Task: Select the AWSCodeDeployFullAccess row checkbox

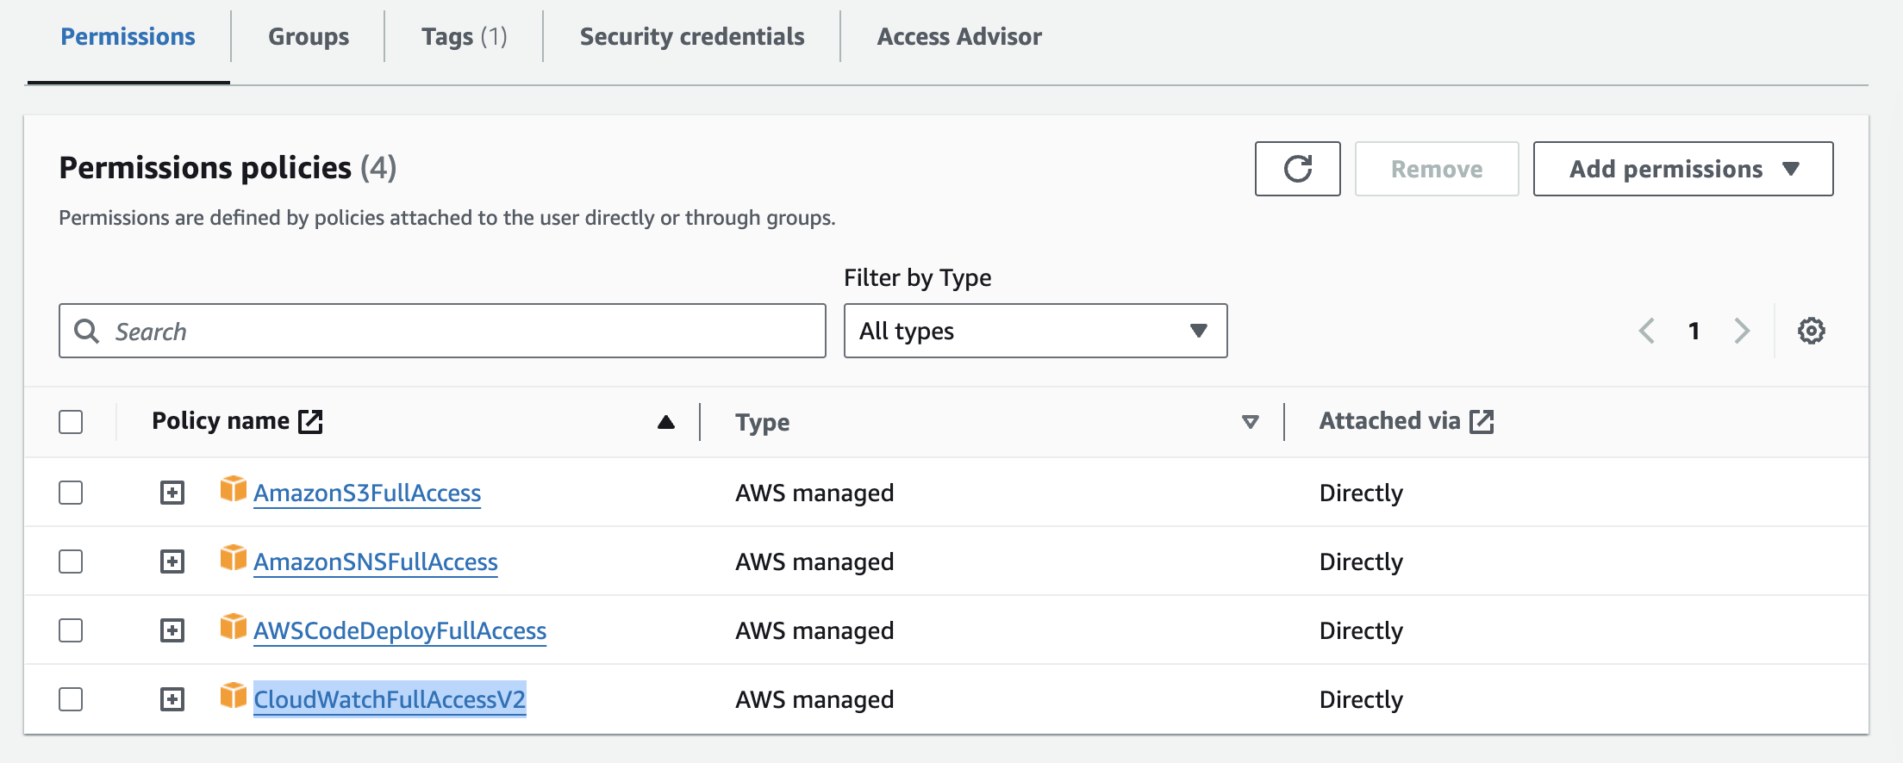Action: click(x=71, y=630)
